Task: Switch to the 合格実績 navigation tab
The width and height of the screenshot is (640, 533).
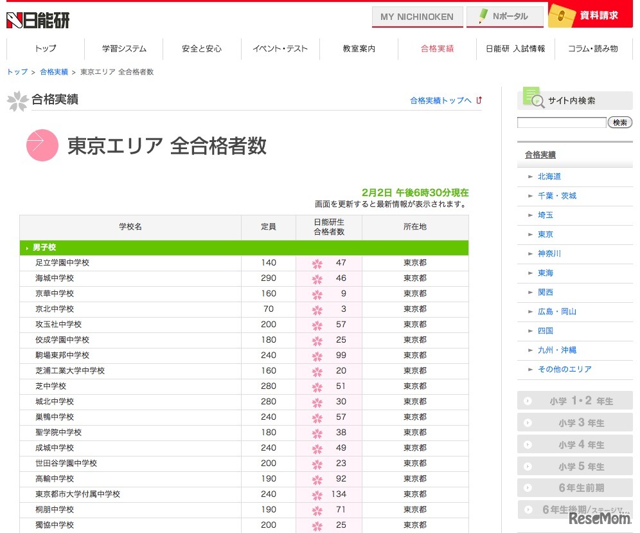Action: pyautogui.click(x=437, y=48)
